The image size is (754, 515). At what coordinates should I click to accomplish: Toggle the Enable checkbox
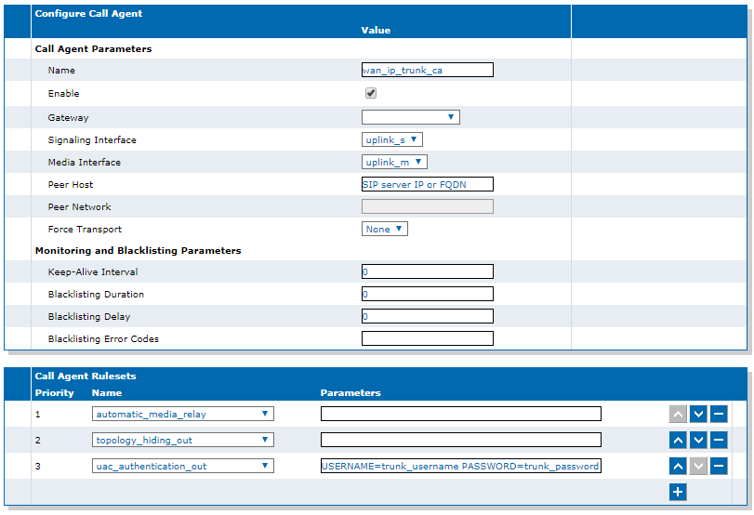[x=371, y=93]
